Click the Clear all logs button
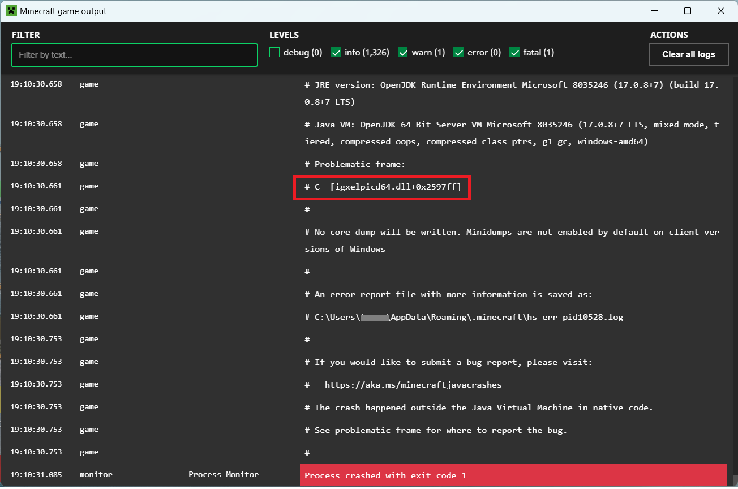The image size is (738, 489). 689,54
